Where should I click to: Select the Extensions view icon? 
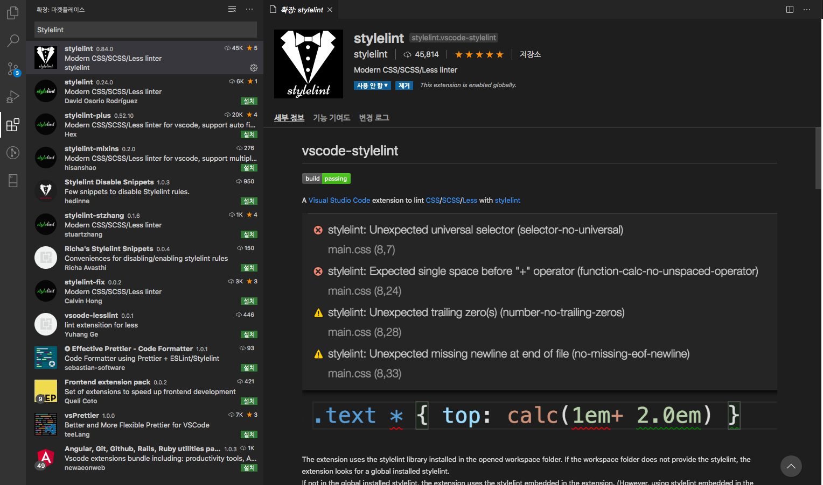pyautogui.click(x=13, y=125)
